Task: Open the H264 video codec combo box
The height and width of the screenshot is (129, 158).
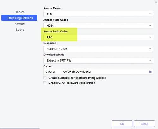Action: [x=98, y=26]
